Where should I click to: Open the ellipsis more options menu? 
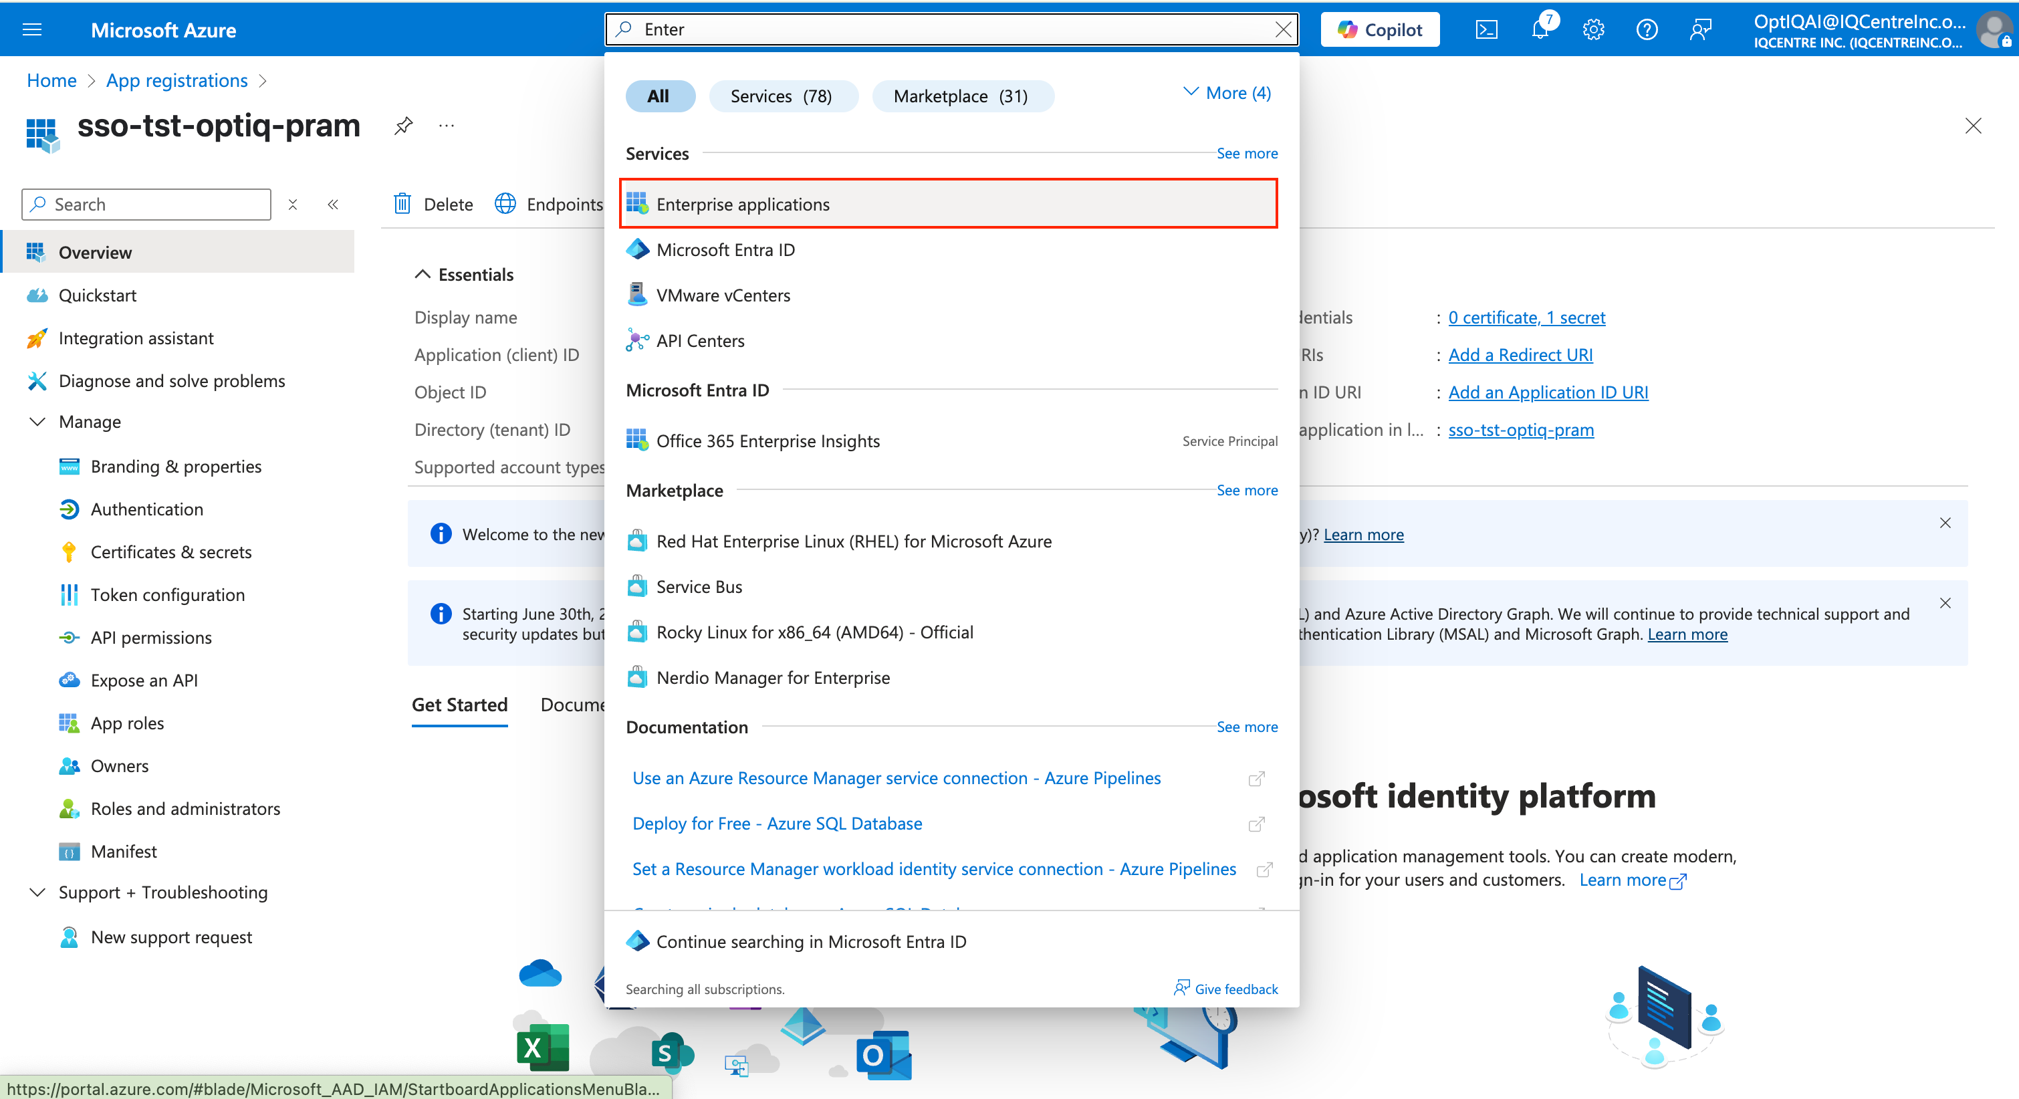tap(447, 126)
